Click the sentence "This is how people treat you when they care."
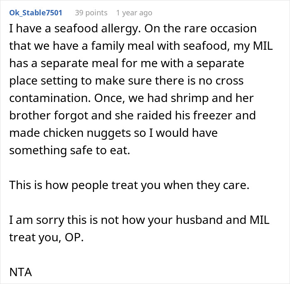Viewport: 290px width, 284px height. 129,185
